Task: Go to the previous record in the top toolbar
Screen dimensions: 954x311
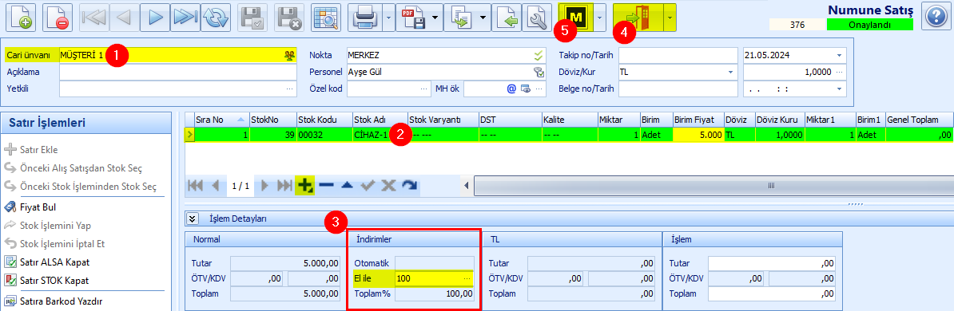Action: 125,18
